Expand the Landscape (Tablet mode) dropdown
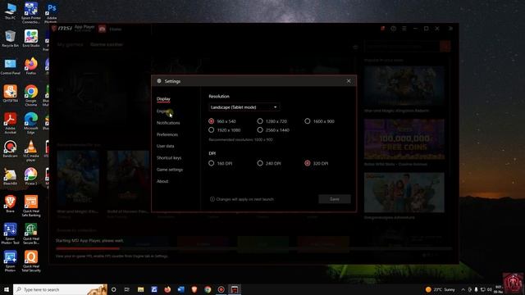525x295 pixels. [244, 107]
